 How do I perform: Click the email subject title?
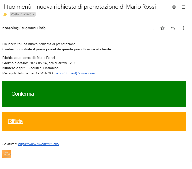tap(79, 7)
